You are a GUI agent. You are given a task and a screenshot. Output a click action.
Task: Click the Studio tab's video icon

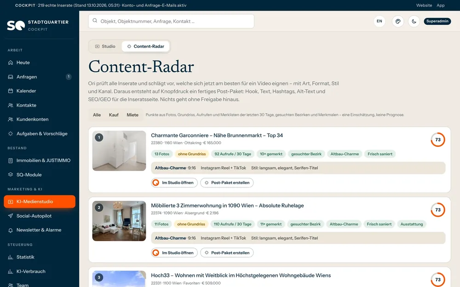[x=97, y=46]
